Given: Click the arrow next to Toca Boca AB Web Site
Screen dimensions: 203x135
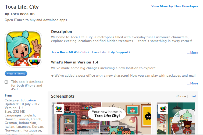Looking at the screenshot, I should tap(88, 52).
